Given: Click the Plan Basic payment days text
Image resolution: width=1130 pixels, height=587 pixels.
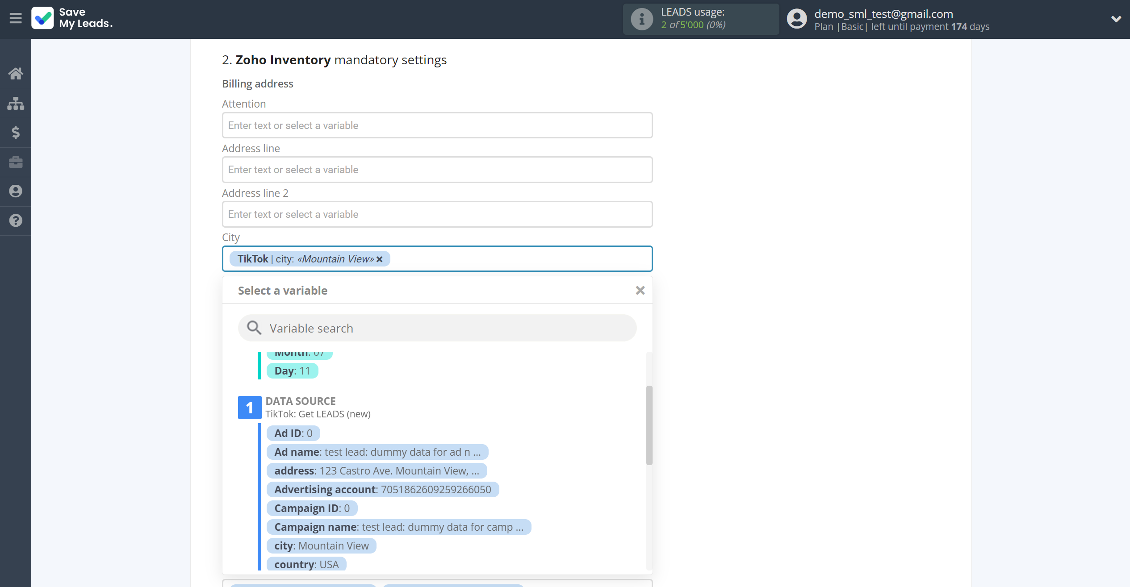Looking at the screenshot, I should [x=902, y=27].
